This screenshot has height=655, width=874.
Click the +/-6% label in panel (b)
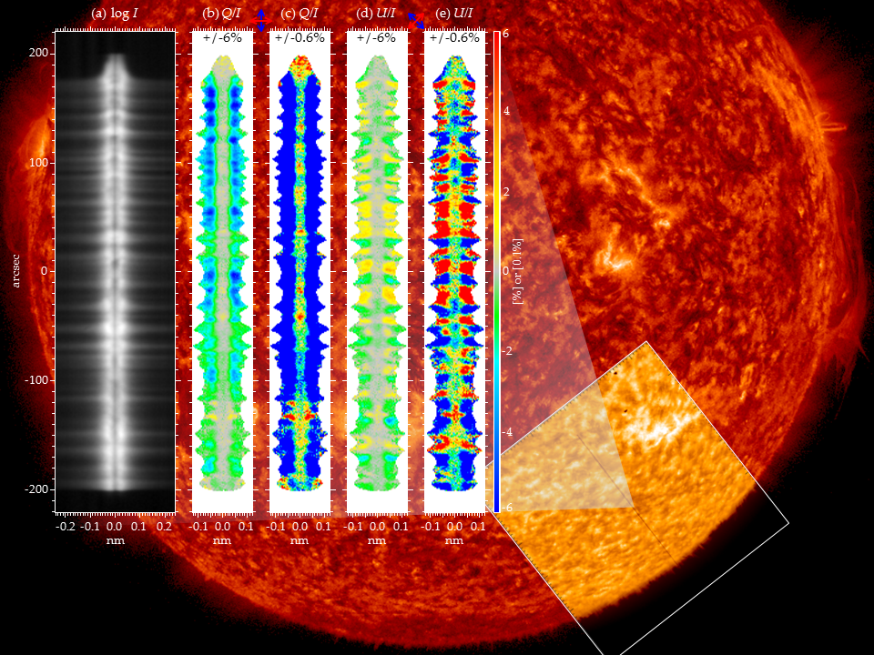point(221,38)
